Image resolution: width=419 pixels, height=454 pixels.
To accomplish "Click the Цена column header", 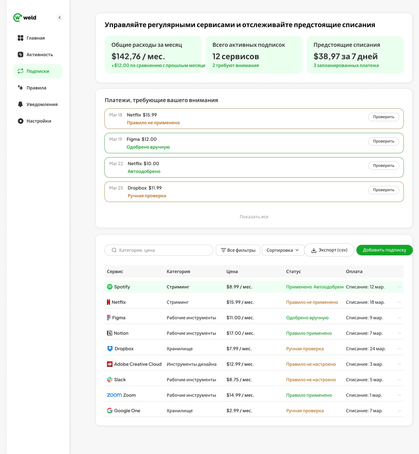I will [232, 271].
